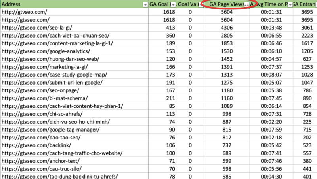This screenshot has height=179, width=317.
Task: Select the average time cell 00:02:20
Action: click(271, 122)
